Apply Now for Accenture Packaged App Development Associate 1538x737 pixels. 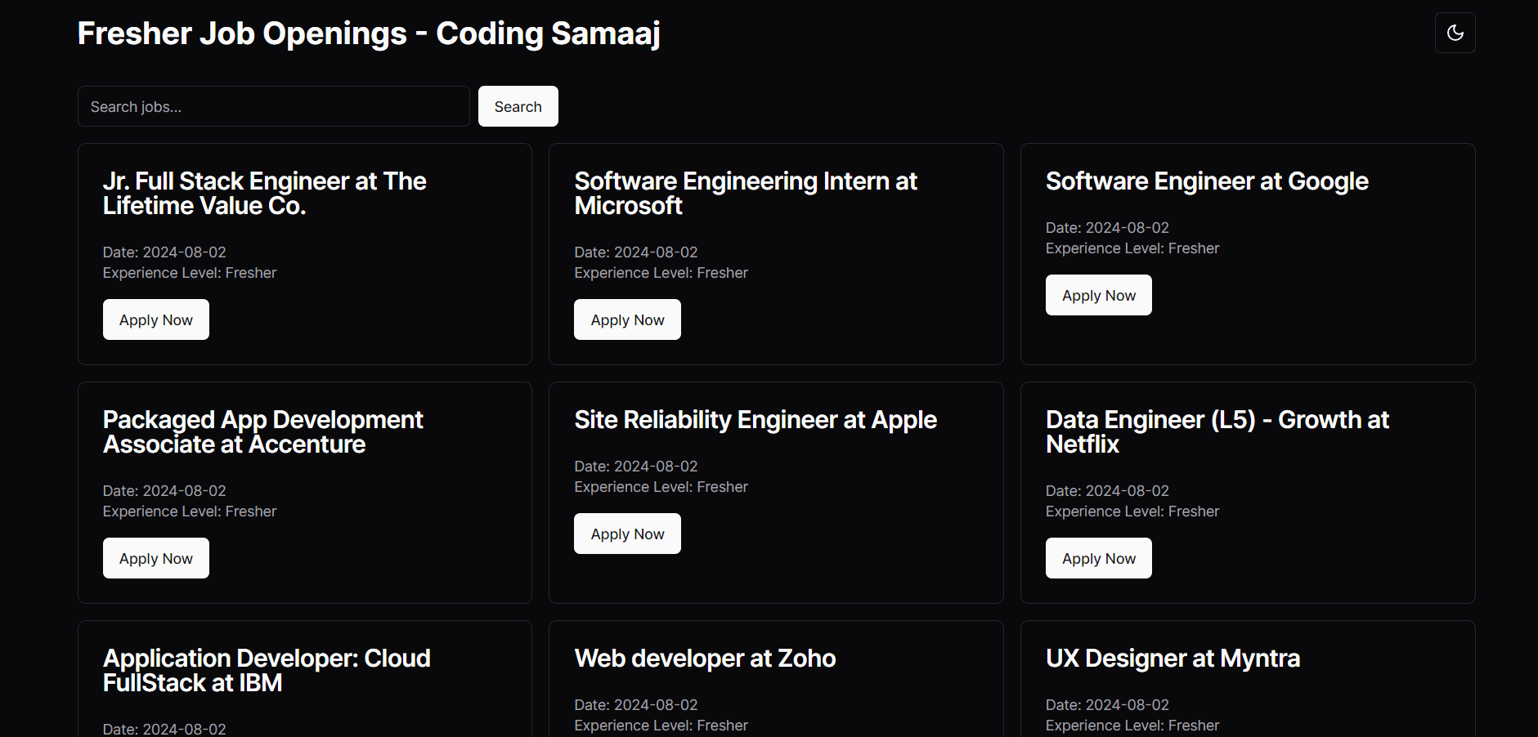tap(156, 558)
